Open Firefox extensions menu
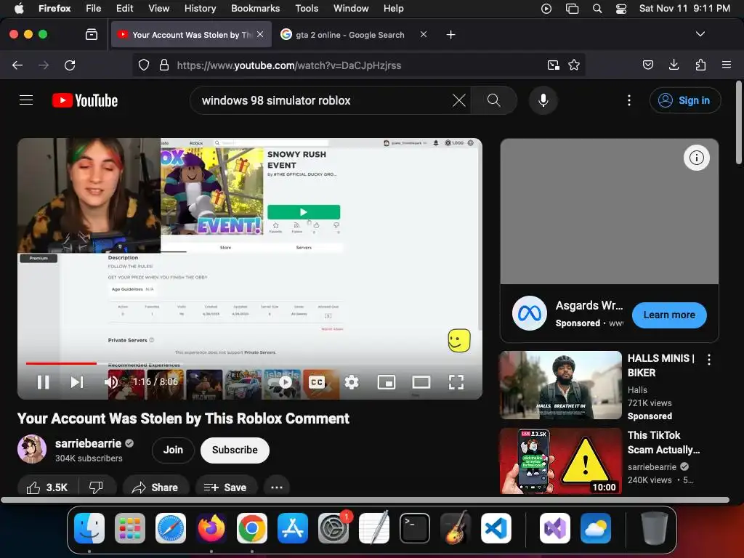 pyautogui.click(x=700, y=65)
